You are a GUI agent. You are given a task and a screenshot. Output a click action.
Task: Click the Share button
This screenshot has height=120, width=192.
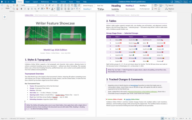pyautogui.click(x=185, y=2)
